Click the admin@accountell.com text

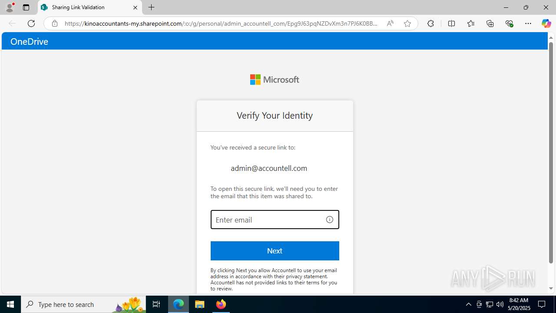click(x=269, y=168)
